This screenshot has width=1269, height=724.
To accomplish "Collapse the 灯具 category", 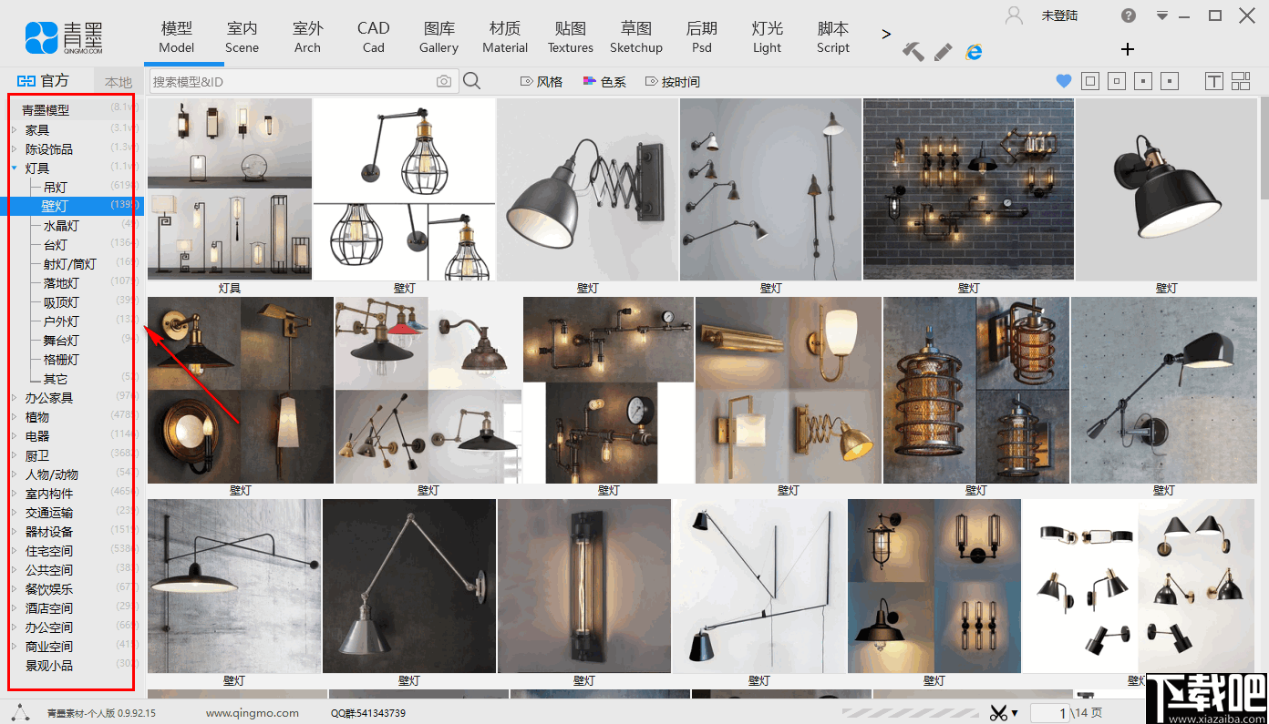I will [x=15, y=168].
